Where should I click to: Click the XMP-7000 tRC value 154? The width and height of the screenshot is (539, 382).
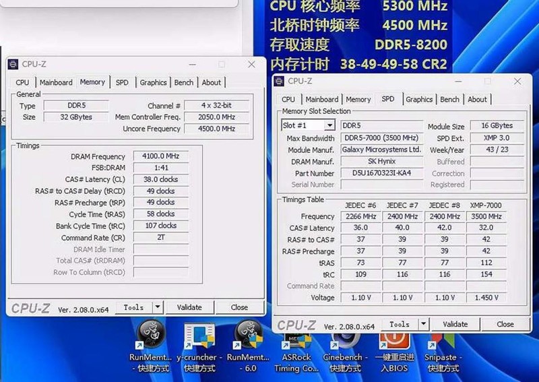click(486, 274)
